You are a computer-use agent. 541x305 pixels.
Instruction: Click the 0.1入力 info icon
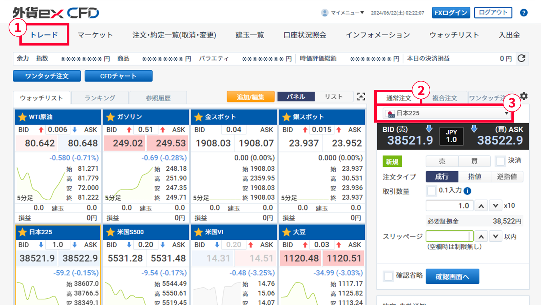pos(467,191)
